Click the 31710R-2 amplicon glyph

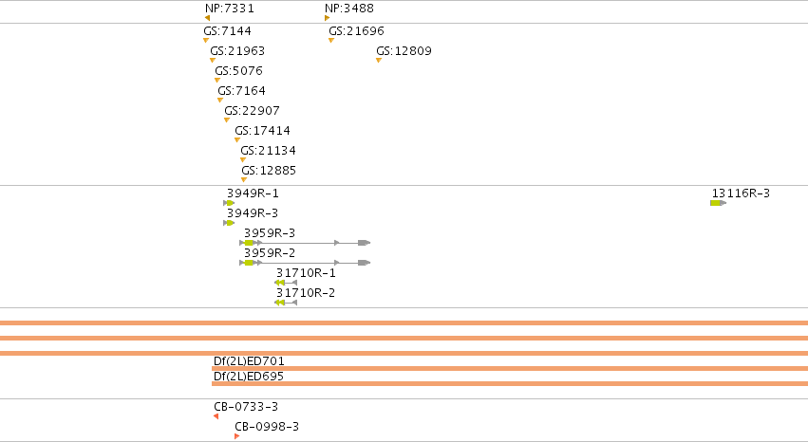point(286,304)
